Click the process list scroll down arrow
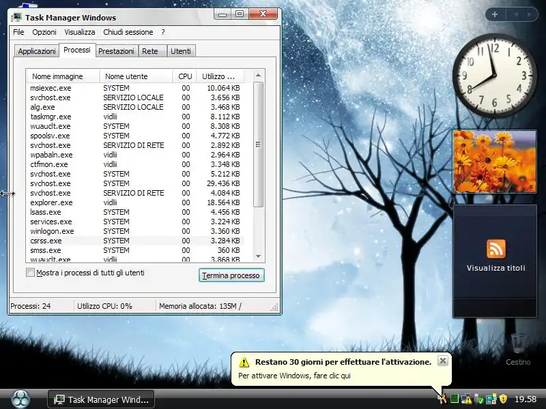The height and width of the screenshot is (409, 546). tap(258, 256)
